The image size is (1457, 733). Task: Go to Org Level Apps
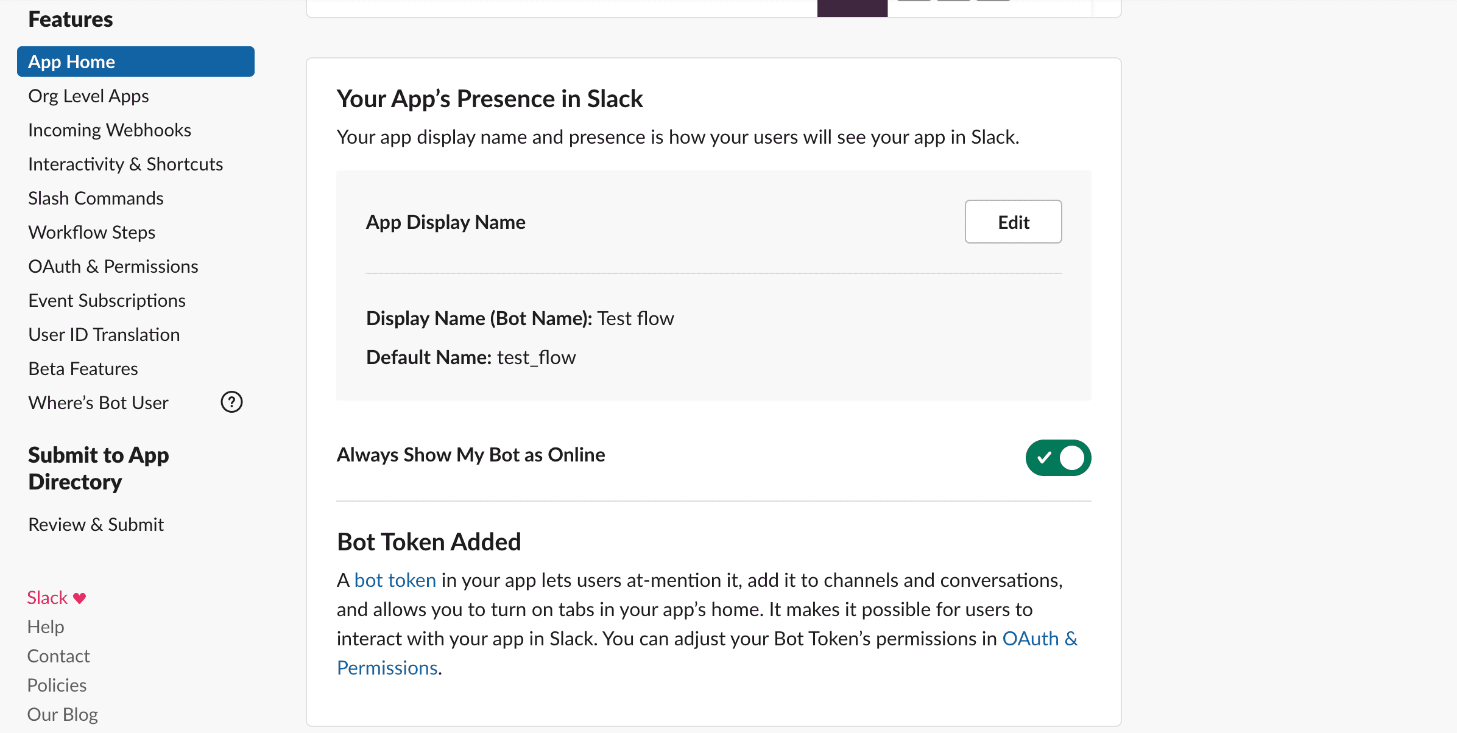88,96
